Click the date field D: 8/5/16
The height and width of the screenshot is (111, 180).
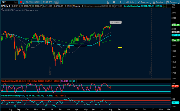[x=16, y=6]
